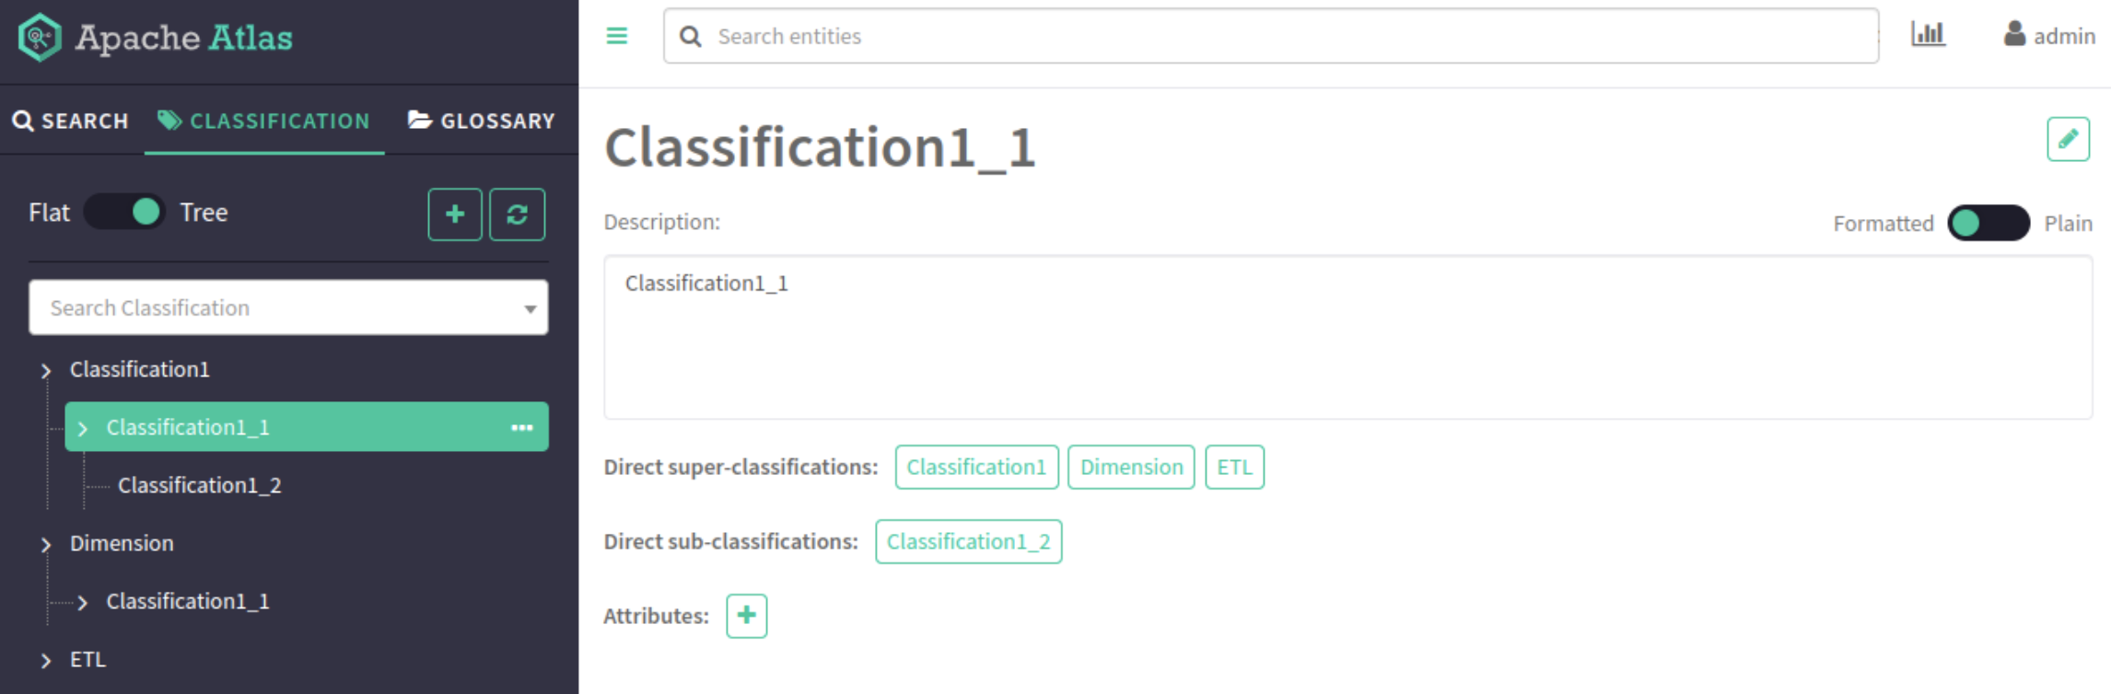2111x694 pixels.
Task: Toggle the sidebar with the hamburger icon
Action: 616,36
